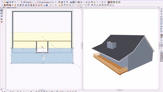163x92 pixels.
Task: Click the first gable roof style icon
Action: 92,5
